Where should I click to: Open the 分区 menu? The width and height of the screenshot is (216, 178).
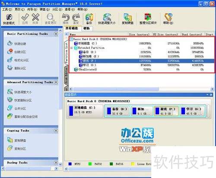pos(57,9)
